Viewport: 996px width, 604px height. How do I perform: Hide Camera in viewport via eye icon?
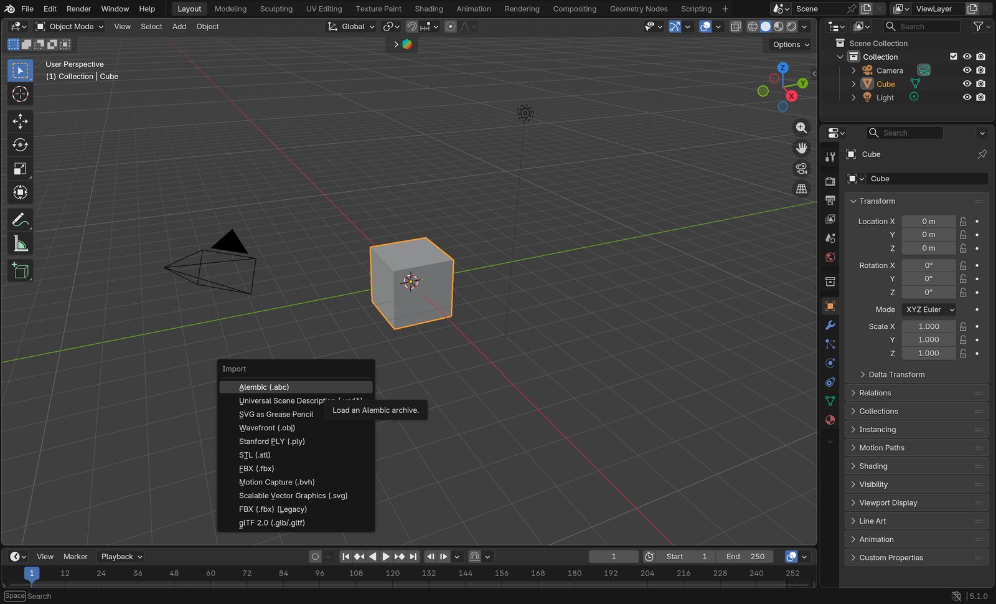pos(967,70)
